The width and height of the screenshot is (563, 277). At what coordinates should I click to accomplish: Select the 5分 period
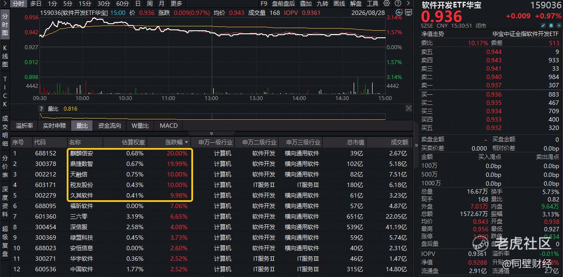click(68, 4)
